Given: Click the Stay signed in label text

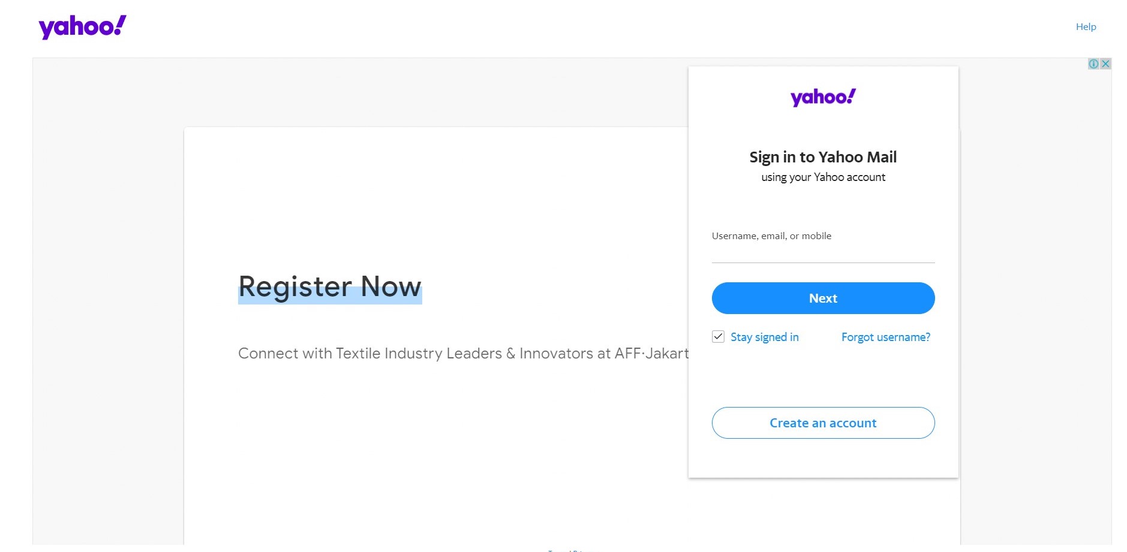Looking at the screenshot, I should point(765,337).
